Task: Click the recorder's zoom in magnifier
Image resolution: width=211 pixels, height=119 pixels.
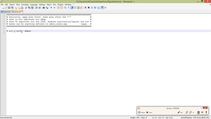Action: [187, 112]
